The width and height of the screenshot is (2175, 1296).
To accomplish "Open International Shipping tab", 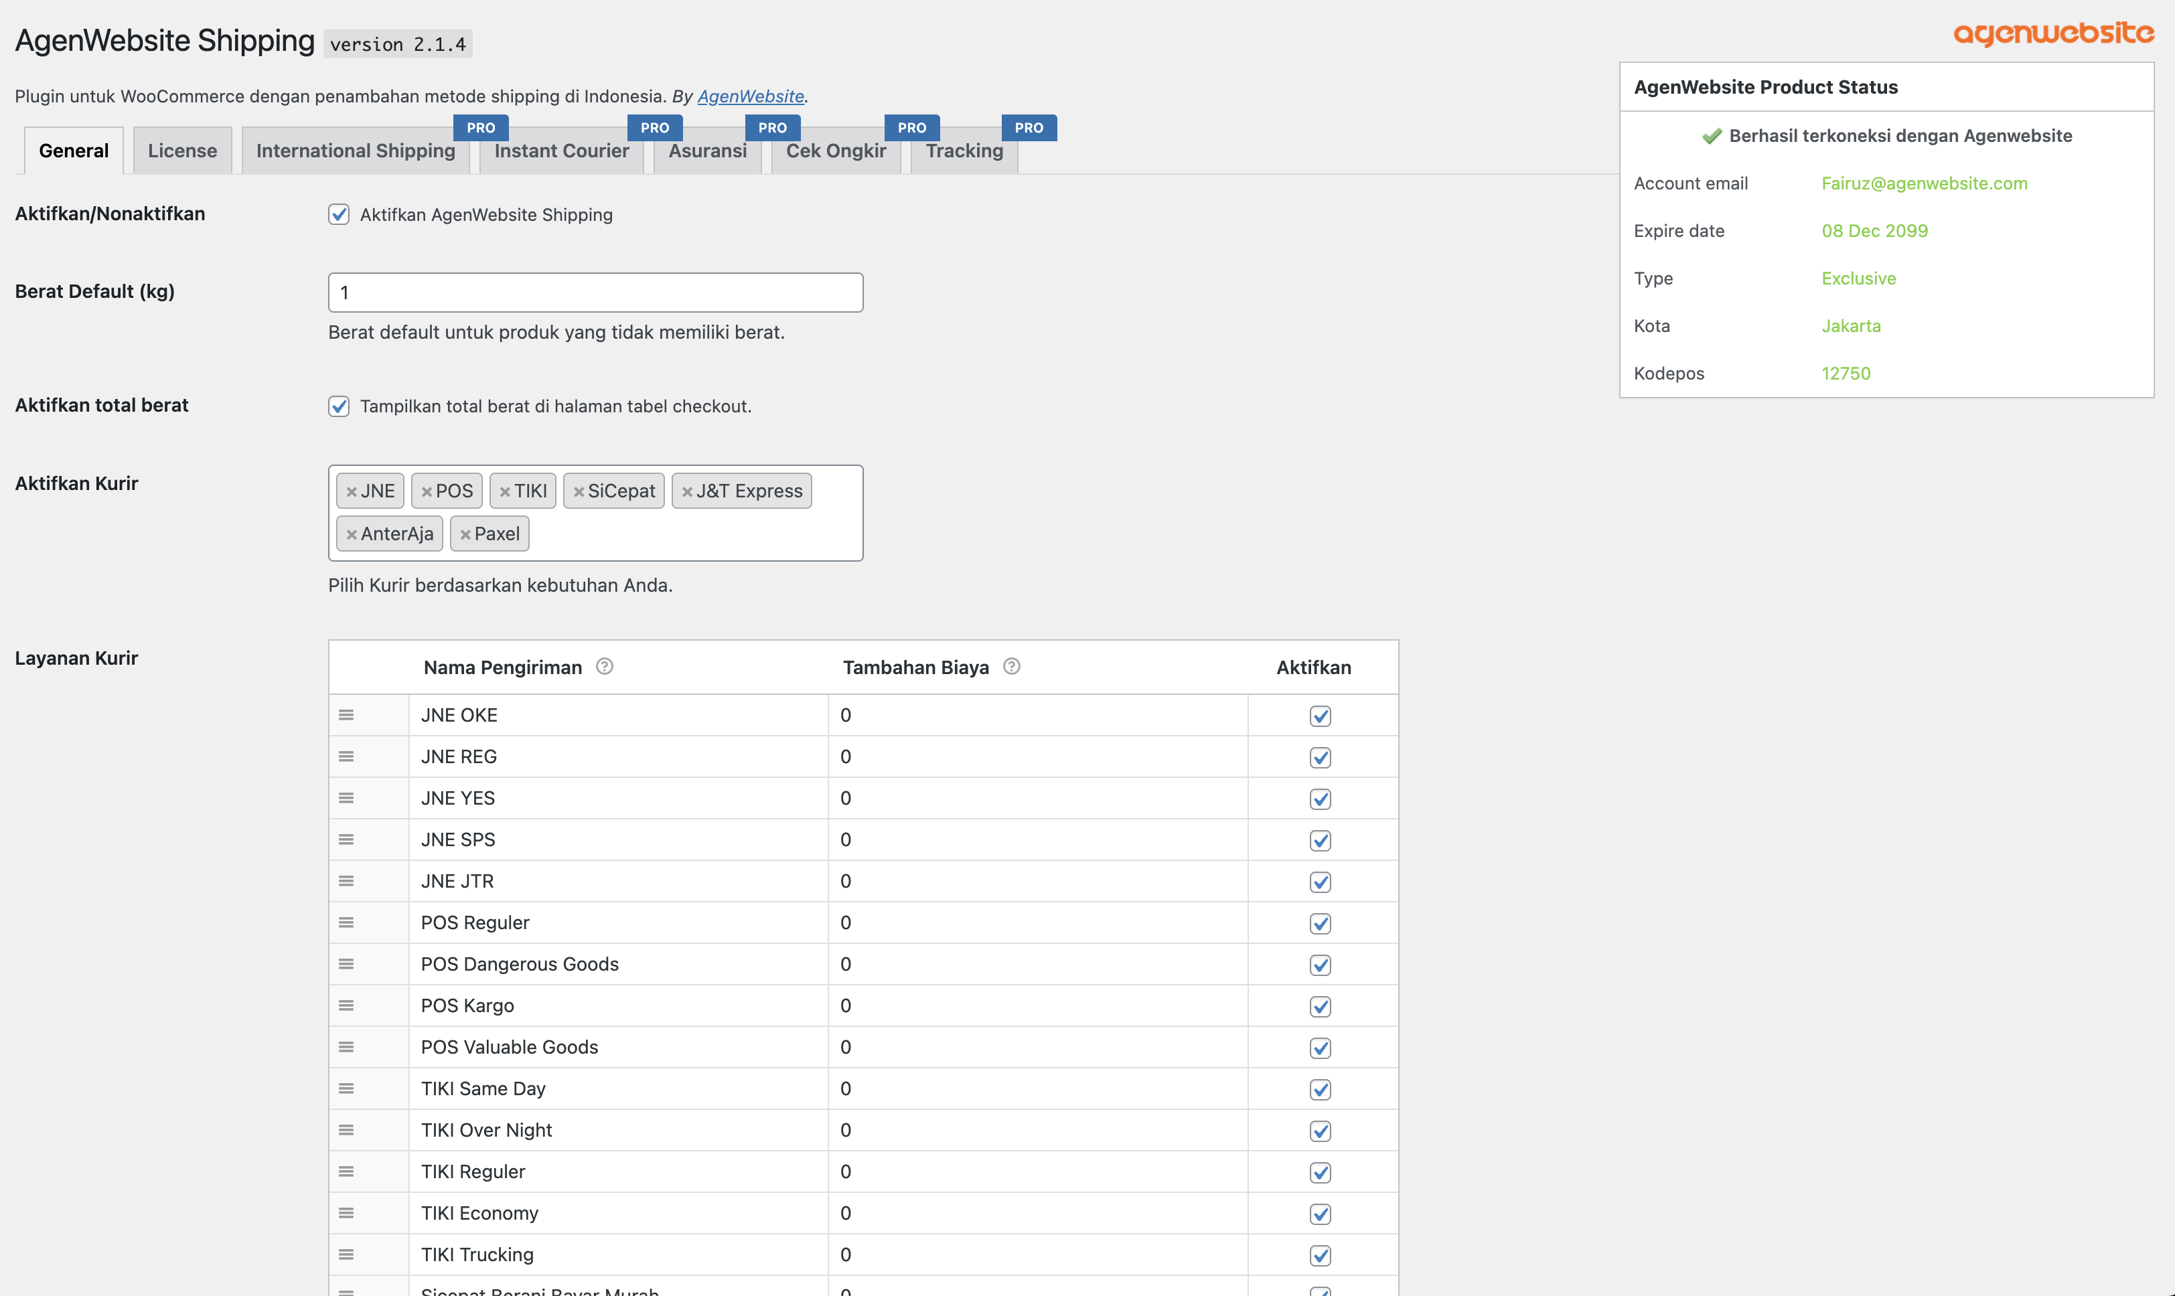I will [356, 150].
